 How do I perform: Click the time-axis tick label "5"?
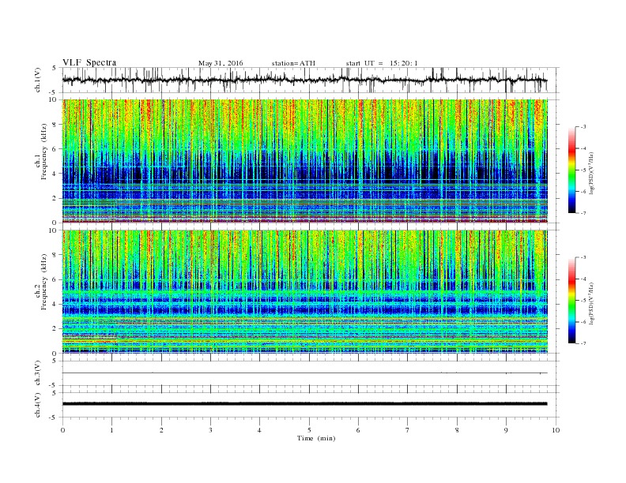(x=309, y=430)
